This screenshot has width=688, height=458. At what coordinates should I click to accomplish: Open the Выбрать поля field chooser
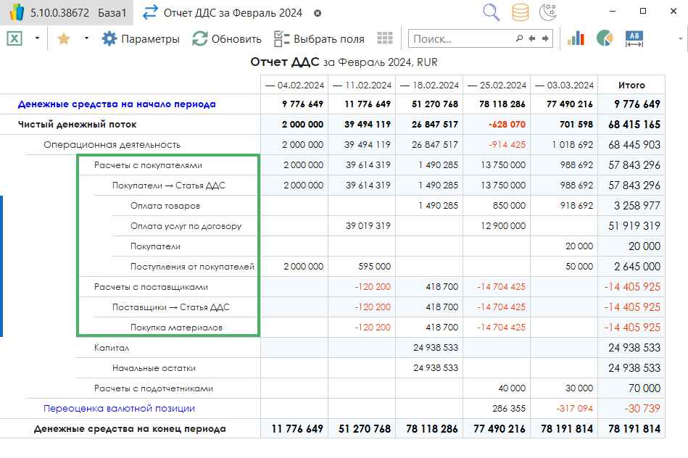(x=319, y=39)
